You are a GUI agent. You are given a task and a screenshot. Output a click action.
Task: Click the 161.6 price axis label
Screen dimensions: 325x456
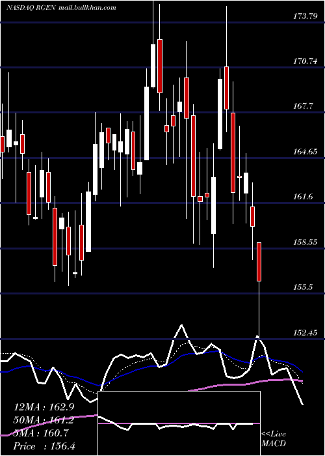pyautogui.click(x=303, y=197)
